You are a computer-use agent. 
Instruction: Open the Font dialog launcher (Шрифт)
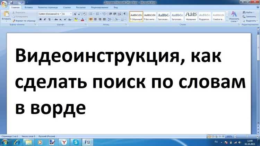(85, 24)
